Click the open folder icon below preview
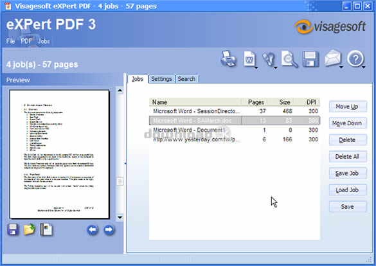 coord(30,229)
